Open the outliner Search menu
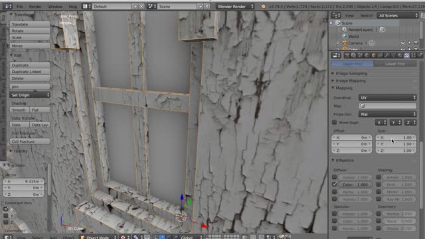 point(367,15)
